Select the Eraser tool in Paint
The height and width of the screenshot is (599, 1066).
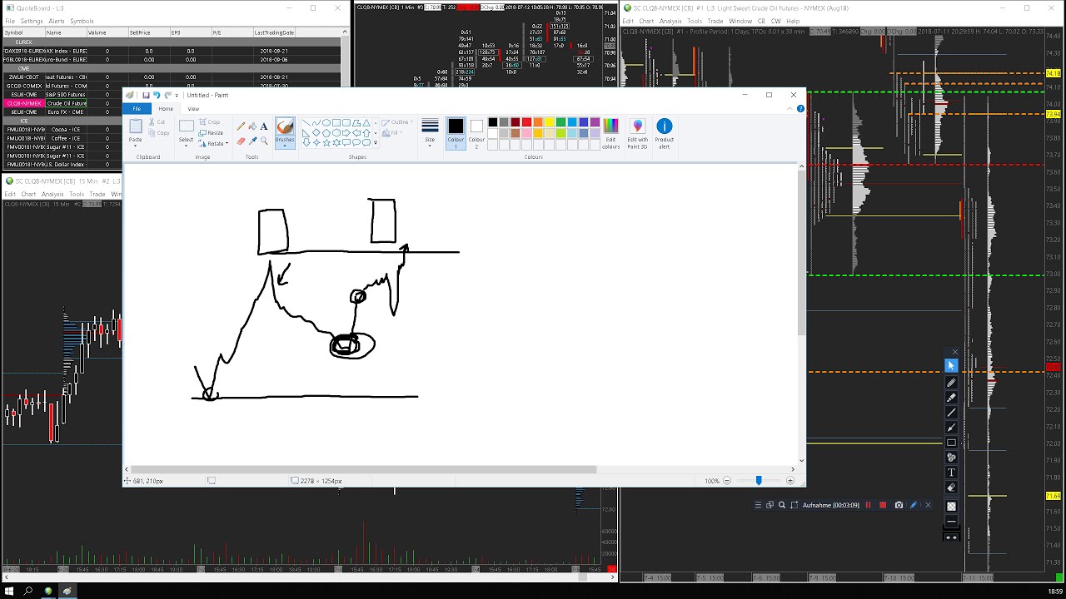coord(241,141)
